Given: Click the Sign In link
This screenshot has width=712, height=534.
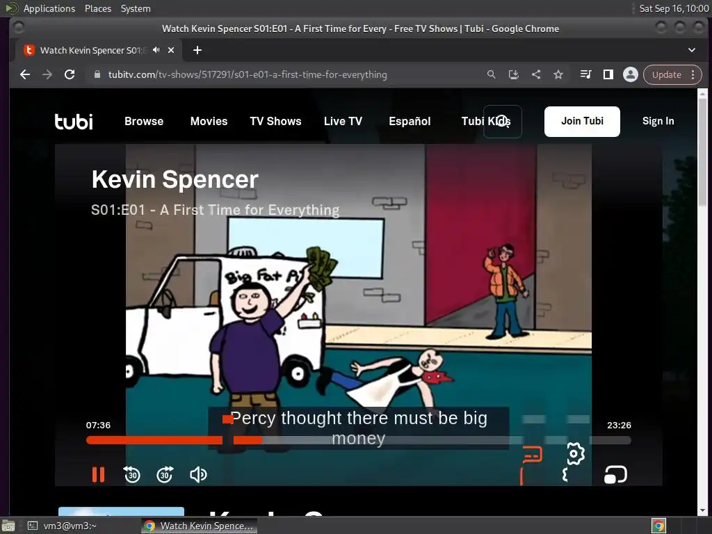Looking at the screenshot, I should [x=658, y=121].
